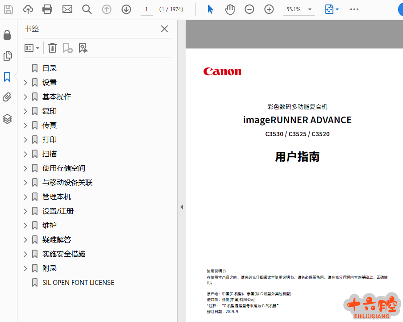Open the find text magnifier tool
403x322 pixels.
click(87, 9)
